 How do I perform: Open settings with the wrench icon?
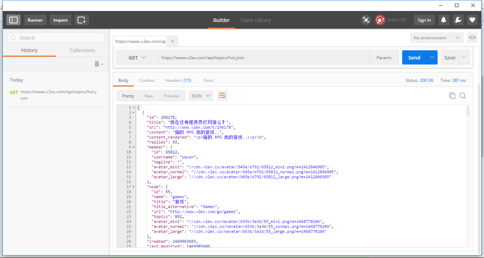(458, 20)
